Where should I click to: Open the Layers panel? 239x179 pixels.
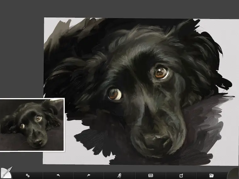click(x=150, y=175)
